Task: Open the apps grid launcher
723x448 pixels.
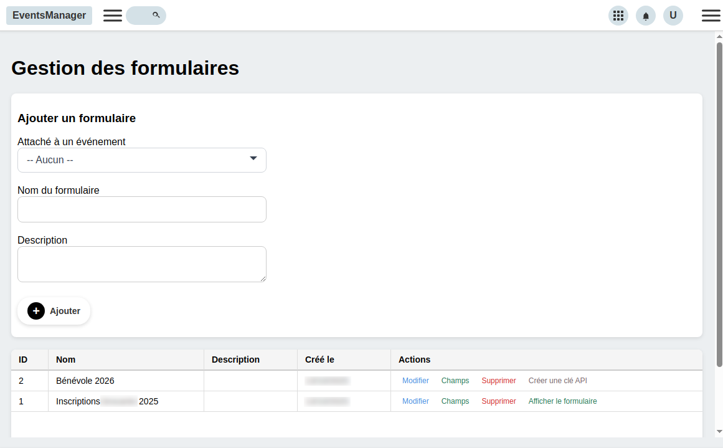Action: [618, 16]
